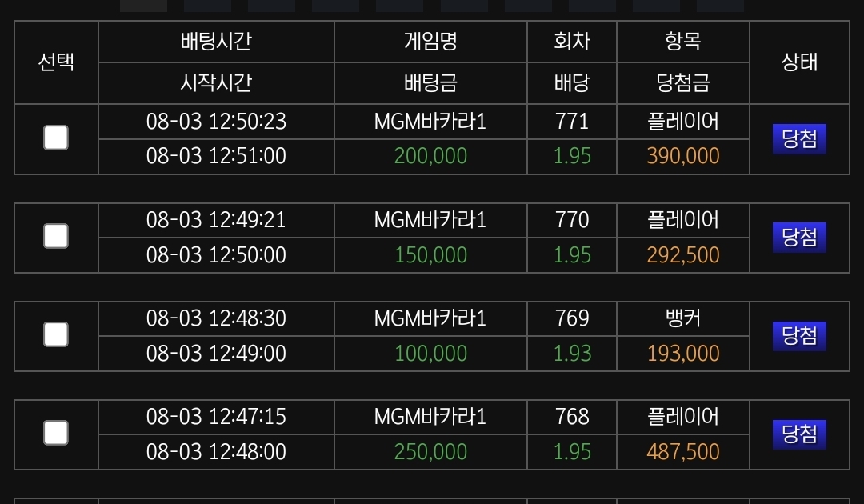Click the 배팅시간 column header
This screenshot has width=864, height=504.
click(x=216, y=42)
